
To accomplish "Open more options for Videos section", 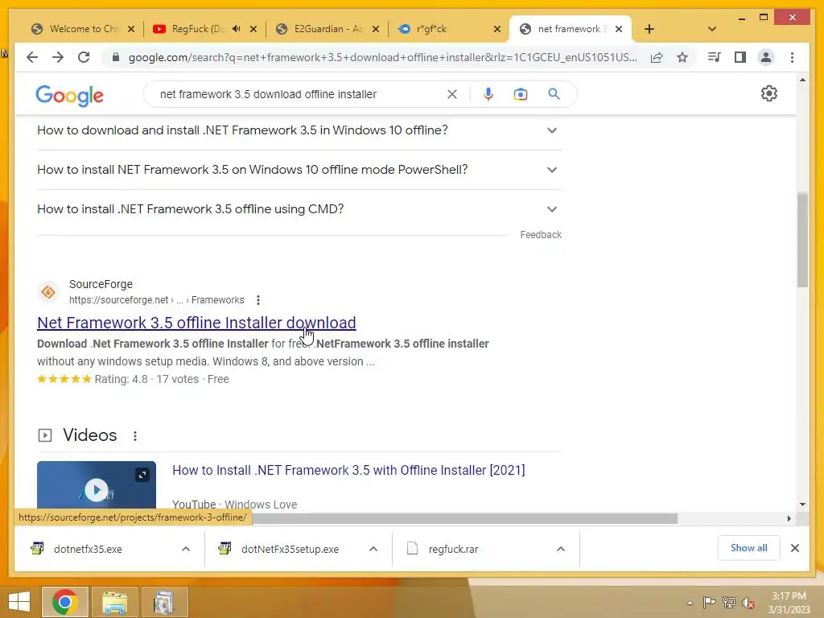I will click(x=135, y=435).
